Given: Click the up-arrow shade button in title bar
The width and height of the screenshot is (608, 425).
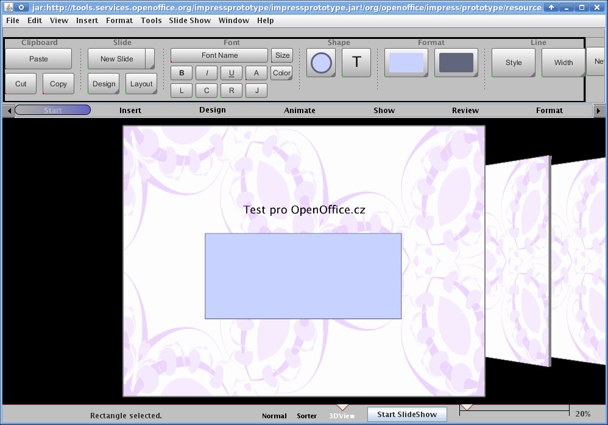Looking at the screenshot, I should (x=551, y=7).
